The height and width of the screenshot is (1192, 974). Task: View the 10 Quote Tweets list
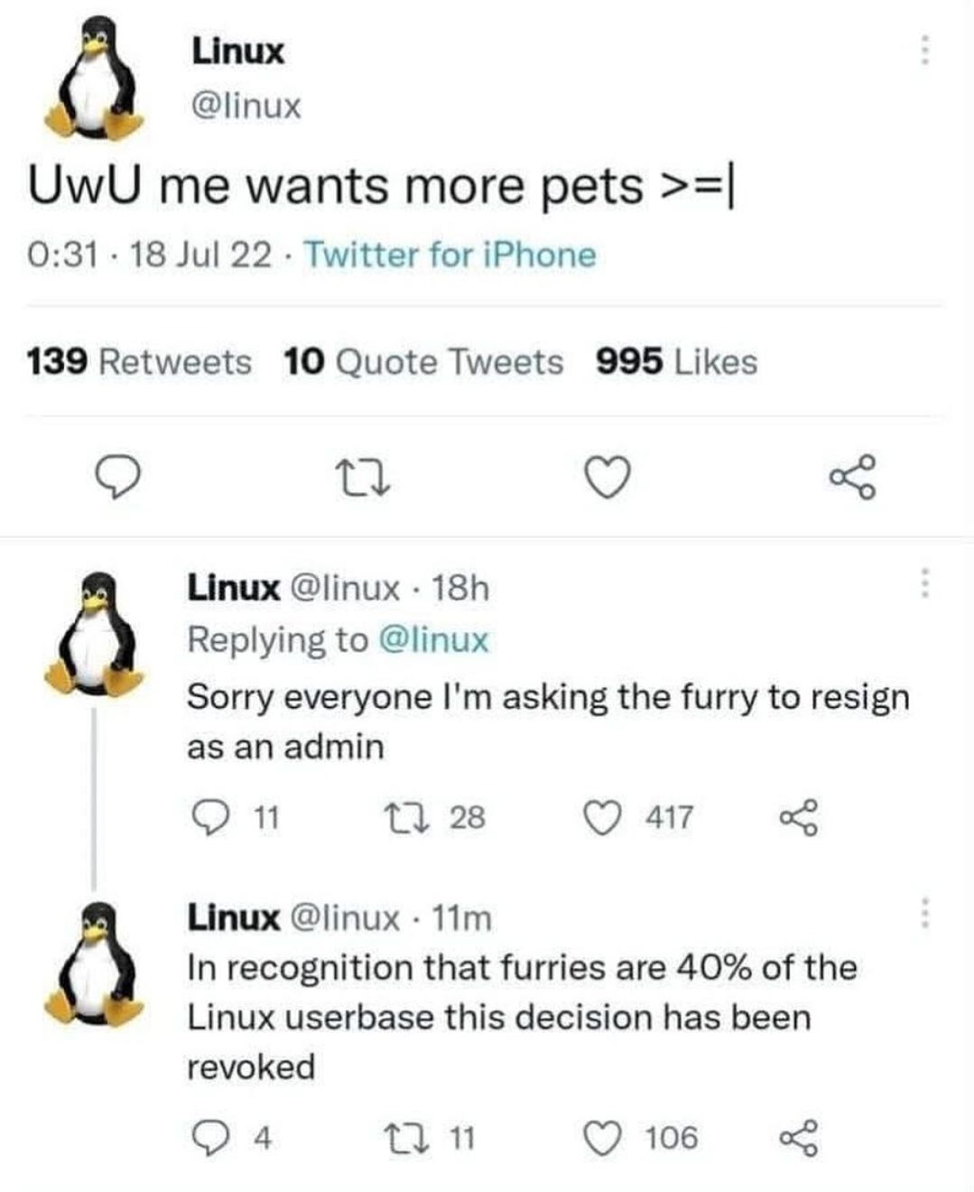pyautogui.click(x=422, y=362)
